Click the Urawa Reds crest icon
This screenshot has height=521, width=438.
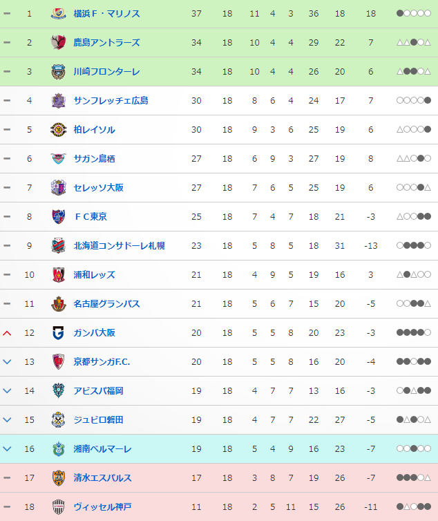click(58, 275)
